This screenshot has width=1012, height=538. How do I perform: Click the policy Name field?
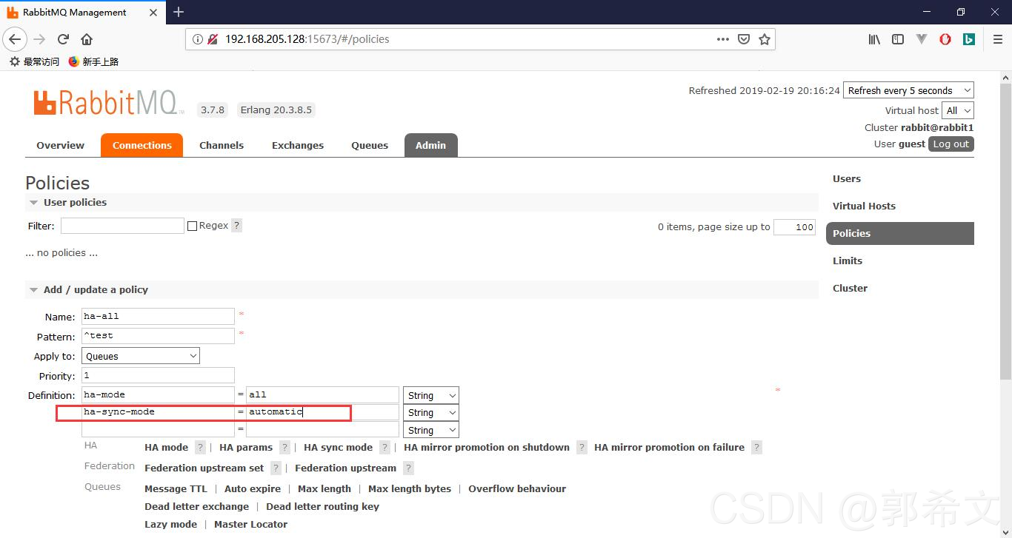(158, 316)
